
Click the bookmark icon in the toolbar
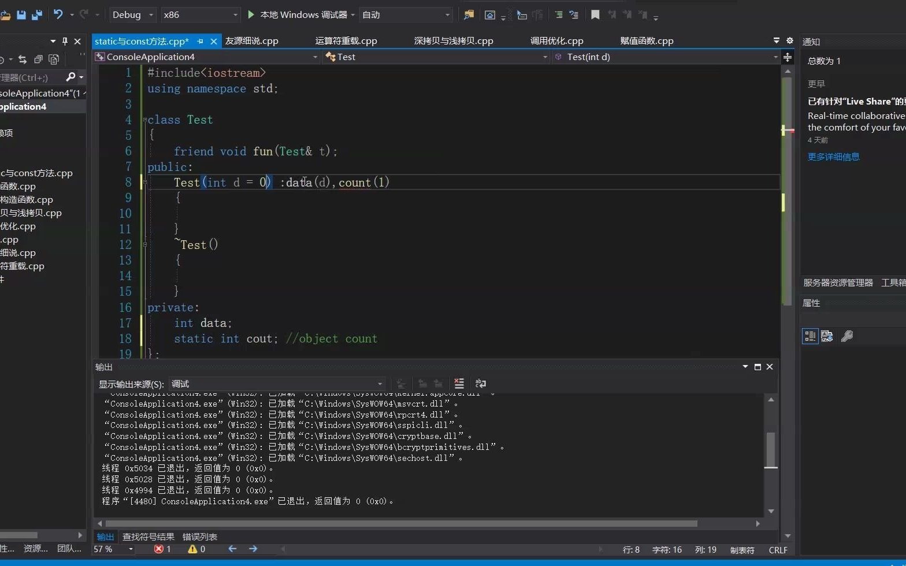595,14
